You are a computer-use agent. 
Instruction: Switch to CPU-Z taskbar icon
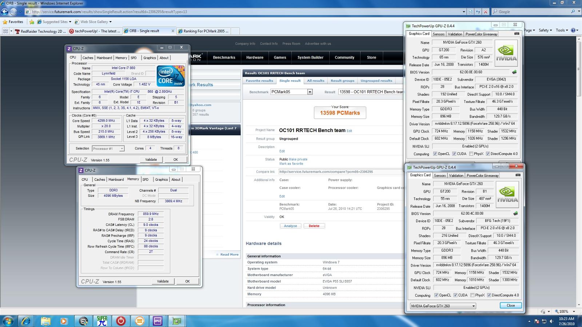click(158, 321)
